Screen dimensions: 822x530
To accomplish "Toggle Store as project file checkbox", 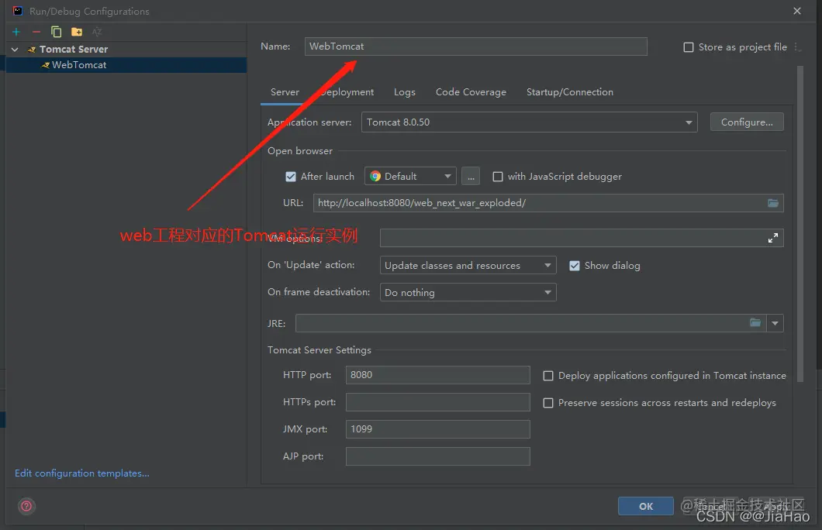I will 689,47.
